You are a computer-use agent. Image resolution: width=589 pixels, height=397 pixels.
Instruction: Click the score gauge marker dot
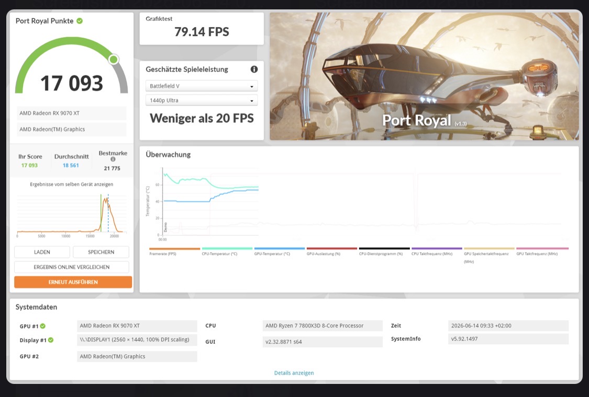point(114,59)
